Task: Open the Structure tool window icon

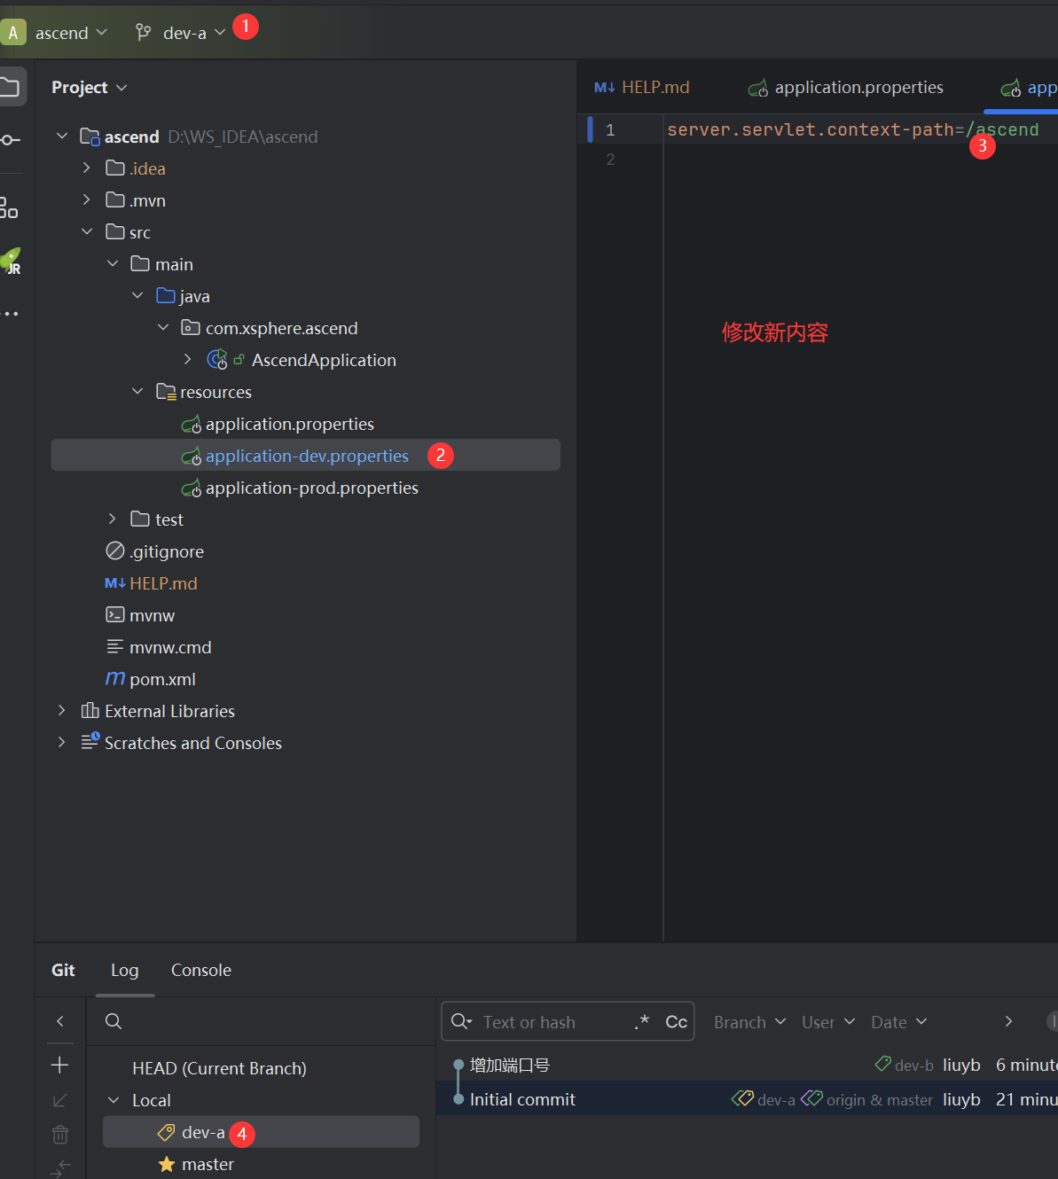Action: [x=10, y=208]
